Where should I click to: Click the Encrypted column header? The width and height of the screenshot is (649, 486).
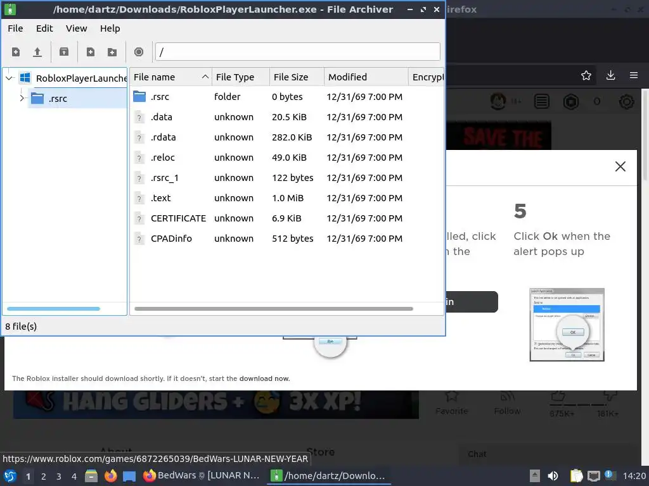(427, 77)
